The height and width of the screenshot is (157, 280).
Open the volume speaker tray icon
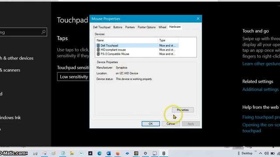tap(266, 153)
